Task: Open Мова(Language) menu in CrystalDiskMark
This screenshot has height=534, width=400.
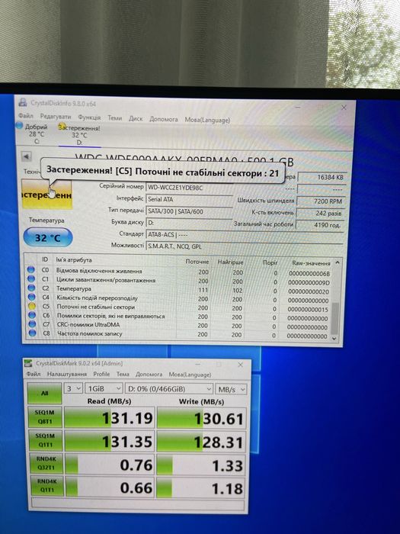Action: click(x=190, y=375)
